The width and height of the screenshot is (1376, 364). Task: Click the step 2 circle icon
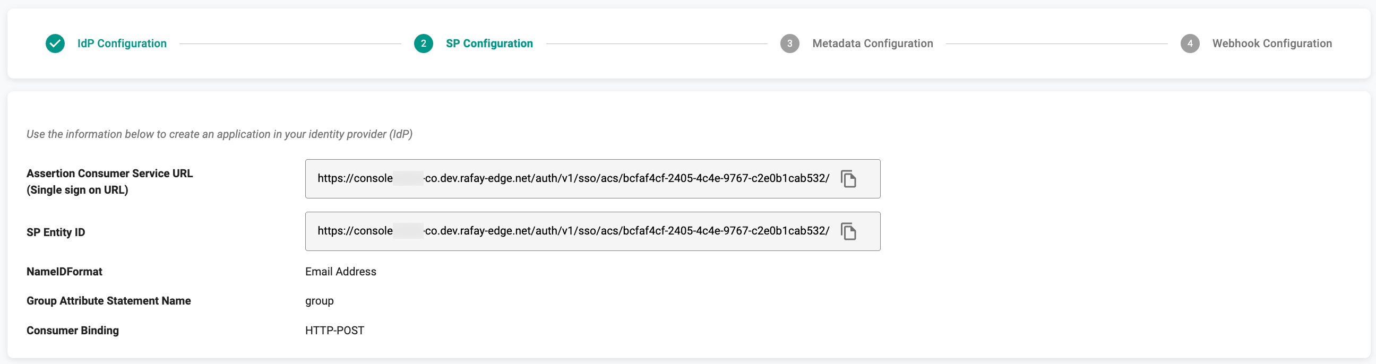424,44
